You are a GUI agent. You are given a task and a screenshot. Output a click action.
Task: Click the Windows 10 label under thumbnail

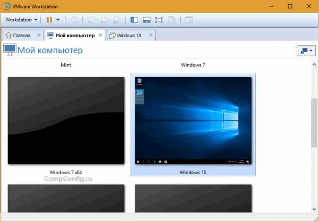pos(193,173)
